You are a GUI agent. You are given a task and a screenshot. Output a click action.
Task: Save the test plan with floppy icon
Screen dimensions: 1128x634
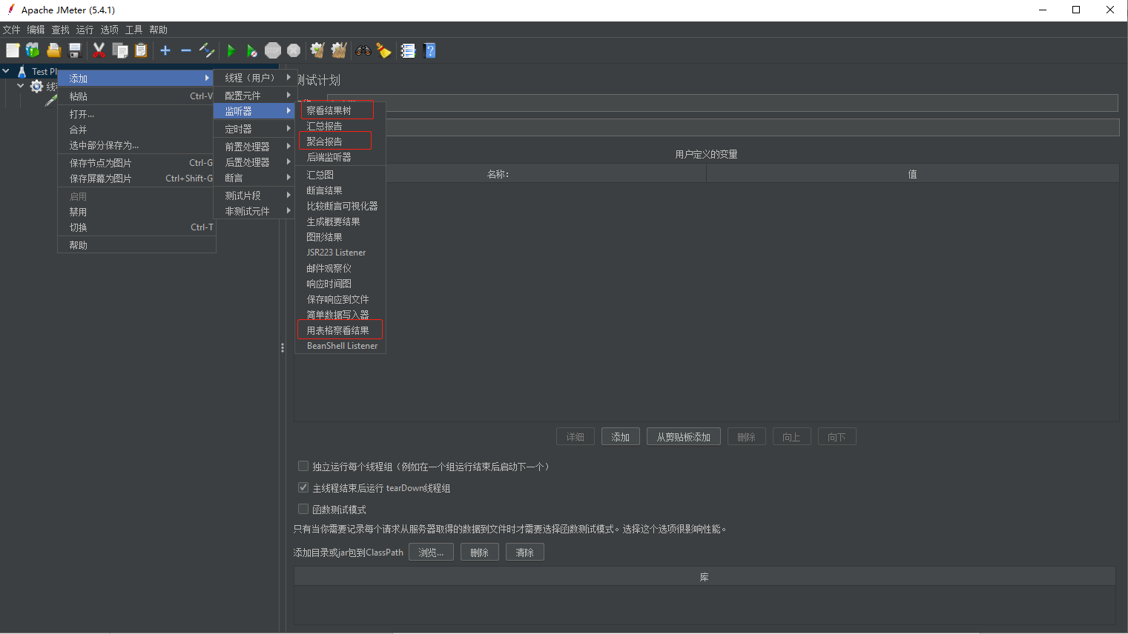[75, 50]
